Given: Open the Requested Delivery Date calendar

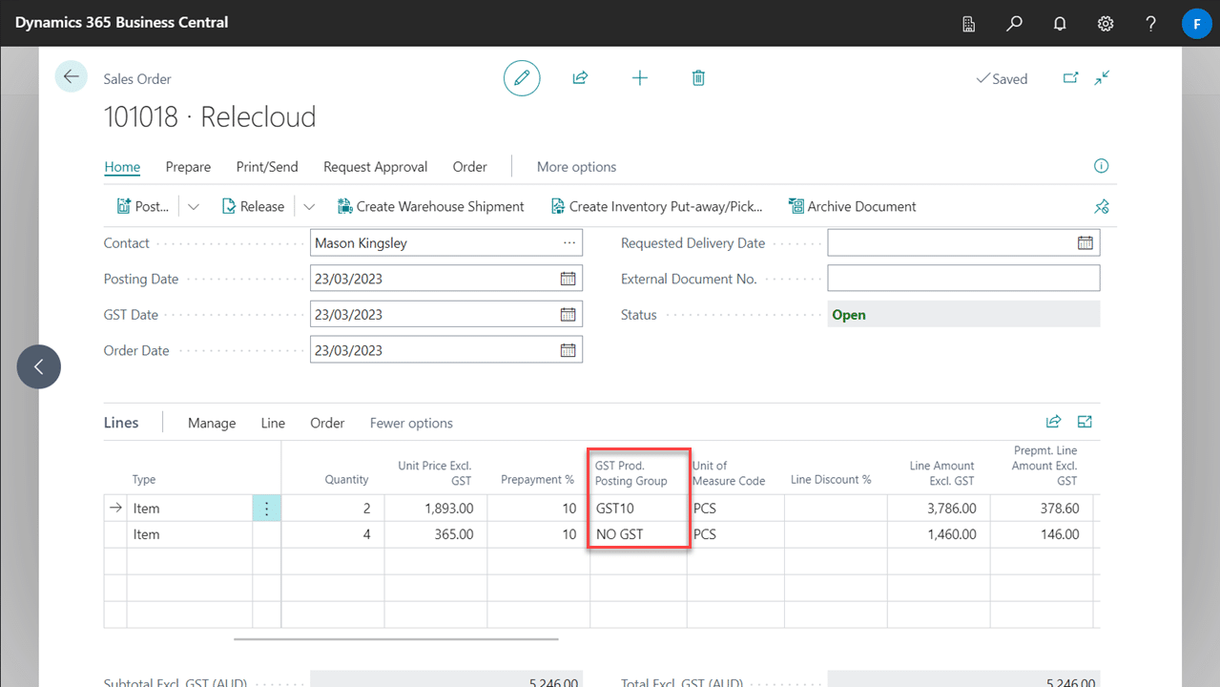Looking at the screenshot, I should coord(1086,242).
